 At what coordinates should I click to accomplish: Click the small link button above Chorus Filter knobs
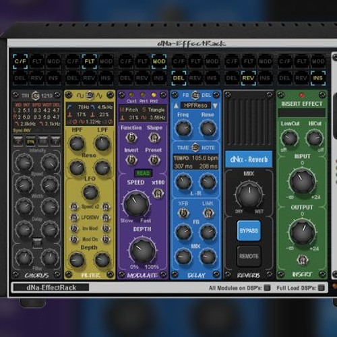click(x=37, y=243)
